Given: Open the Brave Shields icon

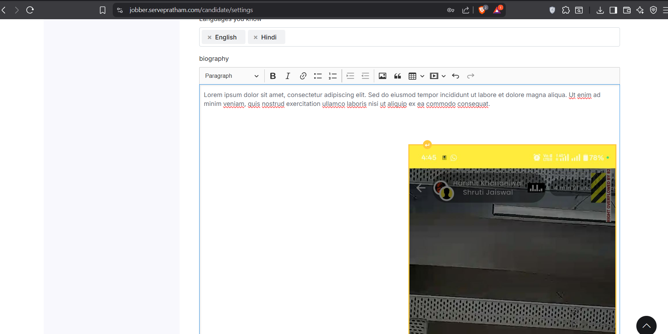Looking at the screenshot, I should tap(482, 10).
